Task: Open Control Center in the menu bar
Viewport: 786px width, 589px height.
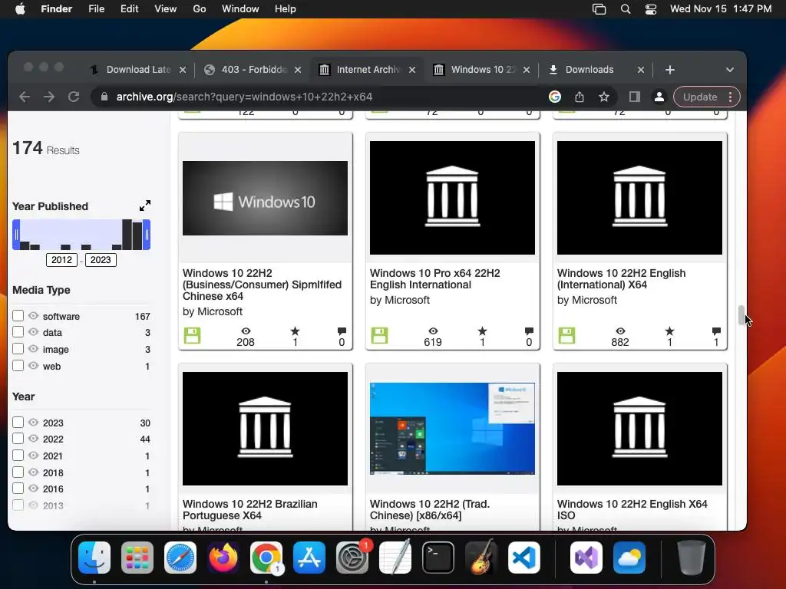Action: 651,9
